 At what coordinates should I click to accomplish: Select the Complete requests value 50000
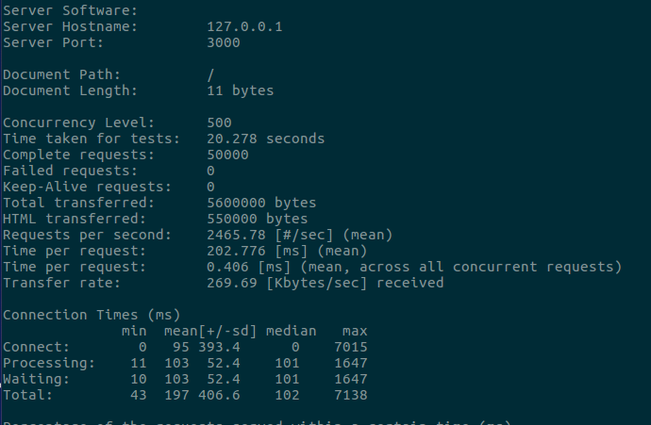227,155
